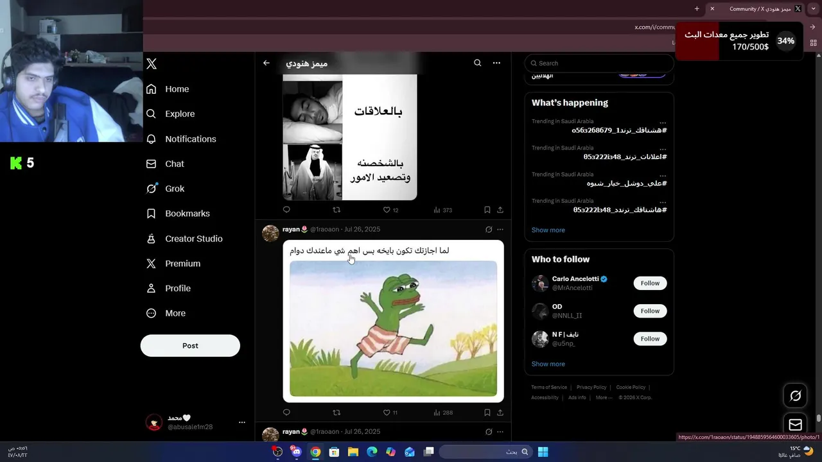Reply to the post with 373 views
This screenshot has width=822, height=462.
click(286, 210)
